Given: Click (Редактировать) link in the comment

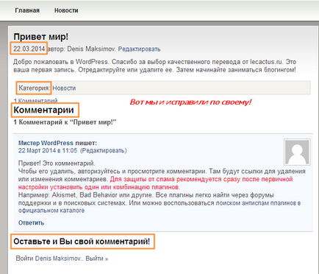Looking at the screenshot, I should (x=104, y=150).
